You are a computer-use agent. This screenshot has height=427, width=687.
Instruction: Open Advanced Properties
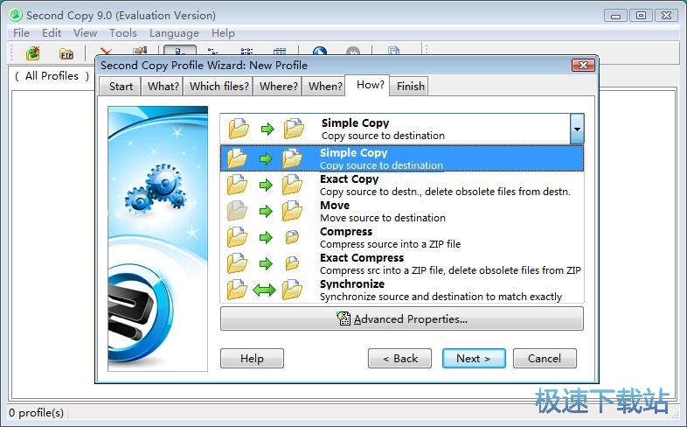(402, 318)
